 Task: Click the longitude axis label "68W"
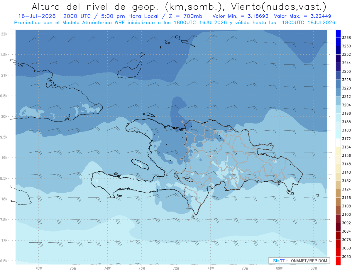(x=314, y=268)
